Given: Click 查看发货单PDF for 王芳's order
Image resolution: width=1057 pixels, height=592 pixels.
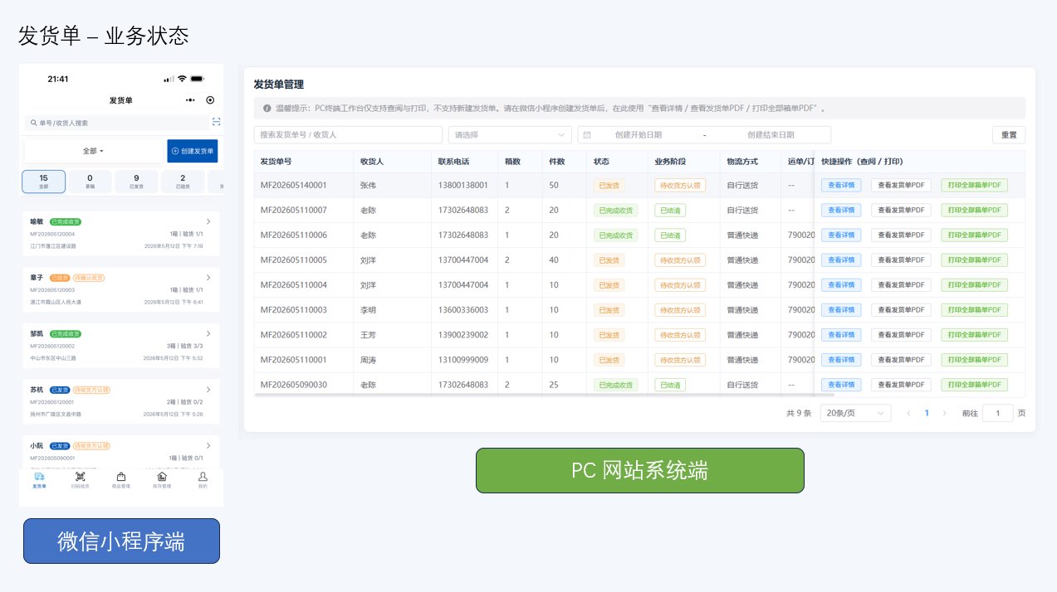Looking at the screenshot, I should (901, 335).
